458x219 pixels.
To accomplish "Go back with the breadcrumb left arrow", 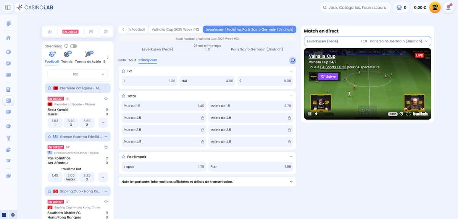I will pos(123,29).
